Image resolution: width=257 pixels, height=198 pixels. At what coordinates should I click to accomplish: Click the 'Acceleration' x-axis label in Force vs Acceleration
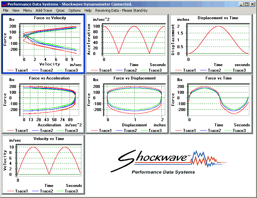pos(49,125)
